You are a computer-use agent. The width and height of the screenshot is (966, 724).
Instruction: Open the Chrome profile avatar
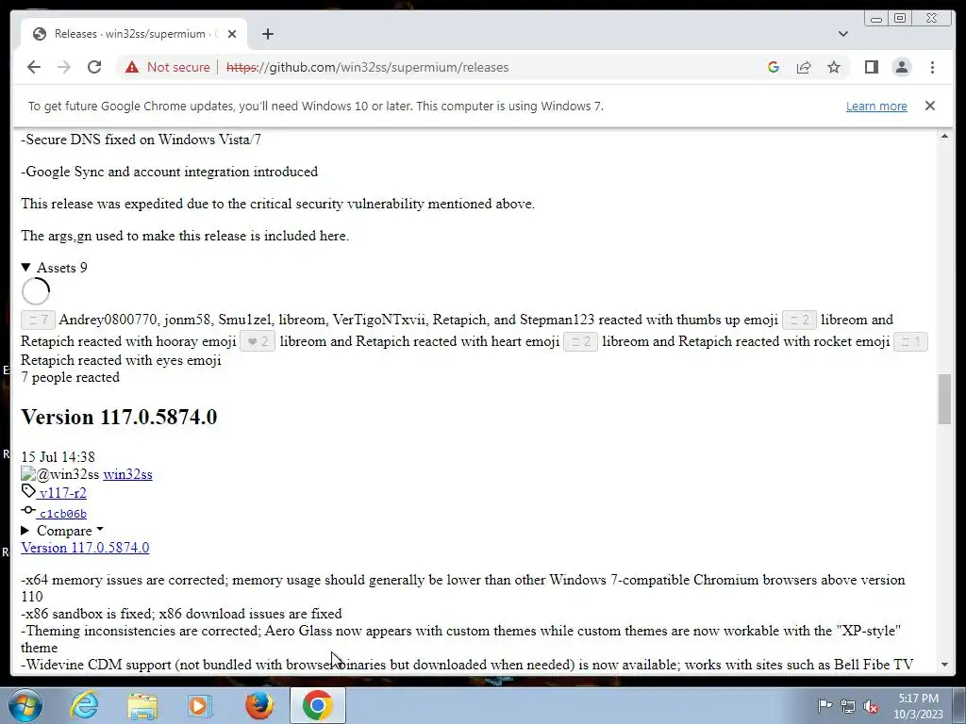pos(902,67)
